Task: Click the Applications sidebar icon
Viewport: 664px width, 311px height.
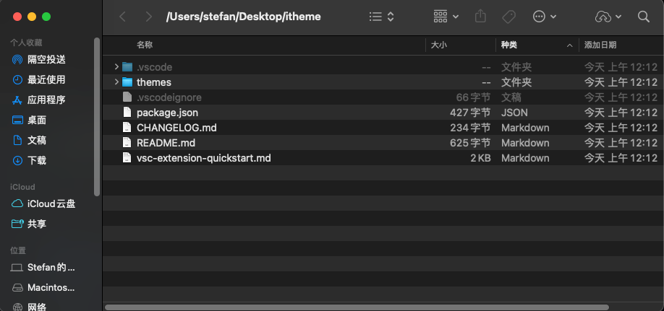Action: click(17, 100)
